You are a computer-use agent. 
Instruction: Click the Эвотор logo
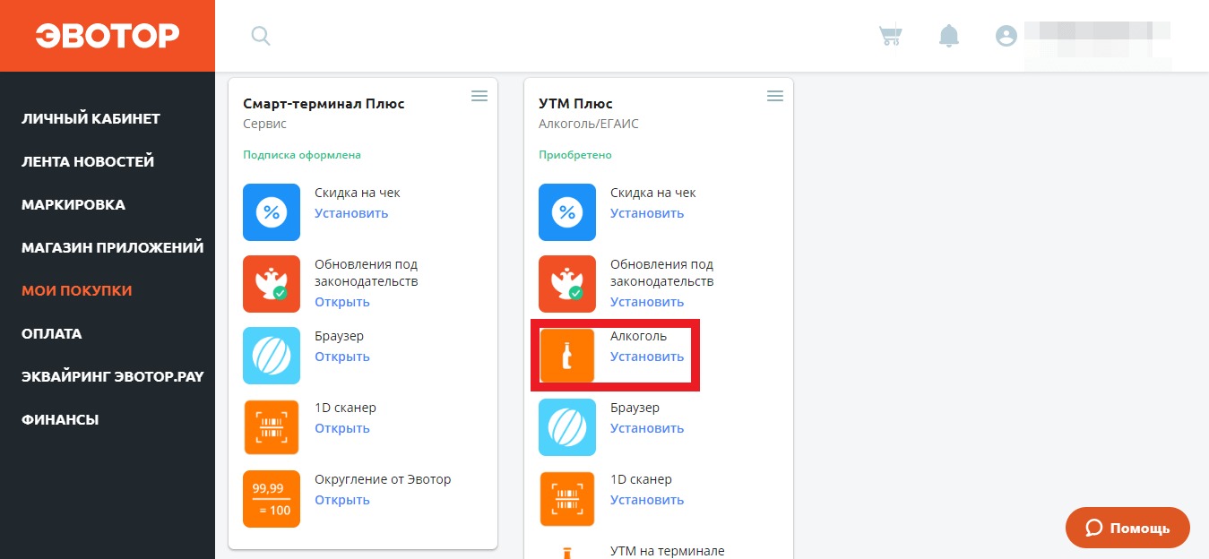108,36
